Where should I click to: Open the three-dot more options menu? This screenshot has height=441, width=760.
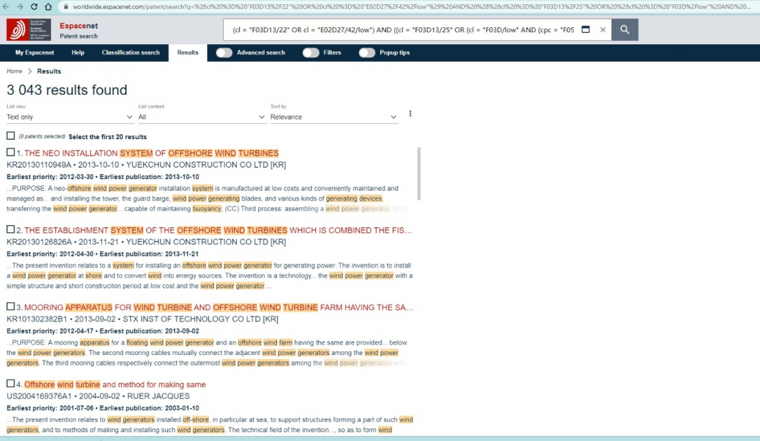(x=410, y=114)
